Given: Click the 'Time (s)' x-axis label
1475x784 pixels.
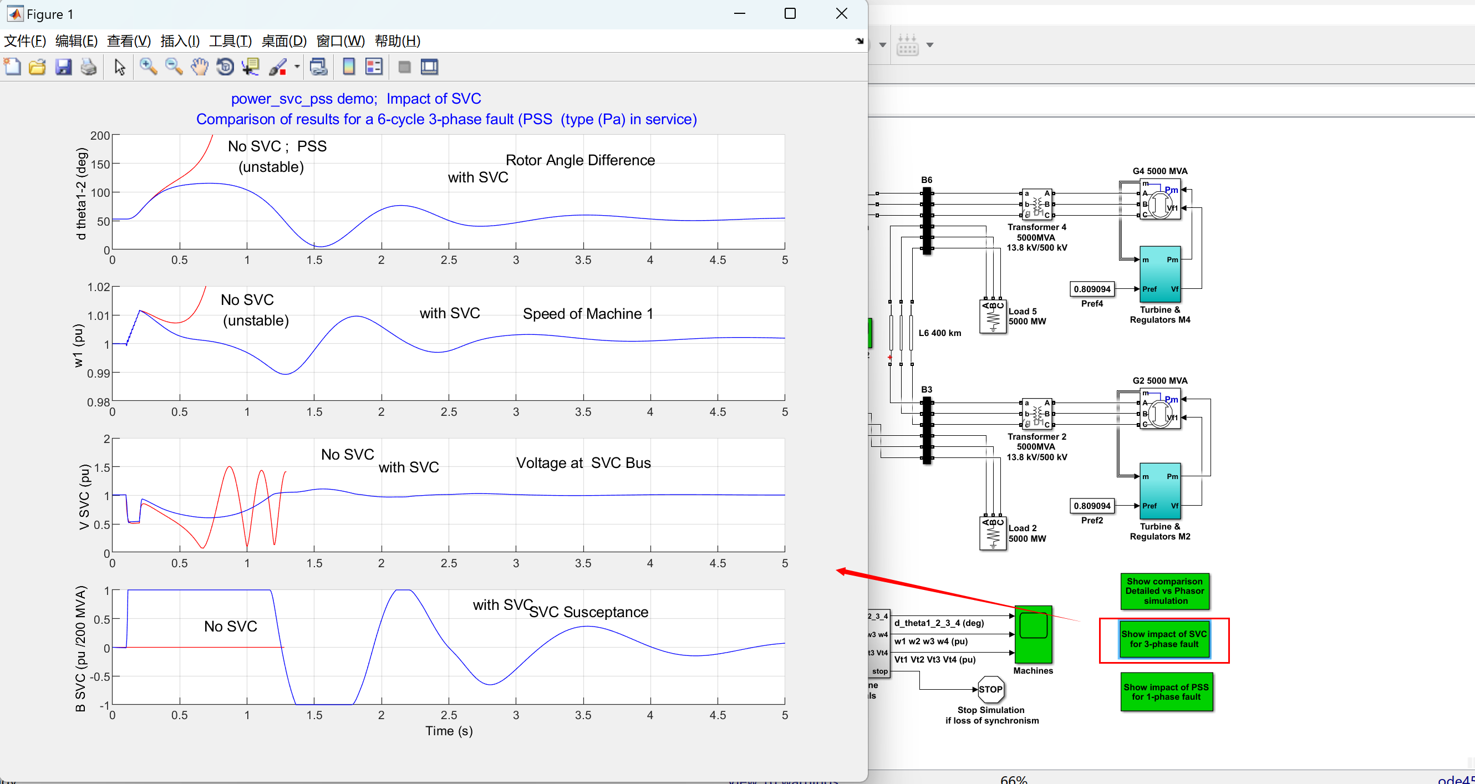Looking at the screenshot, I should pos(449,731).
